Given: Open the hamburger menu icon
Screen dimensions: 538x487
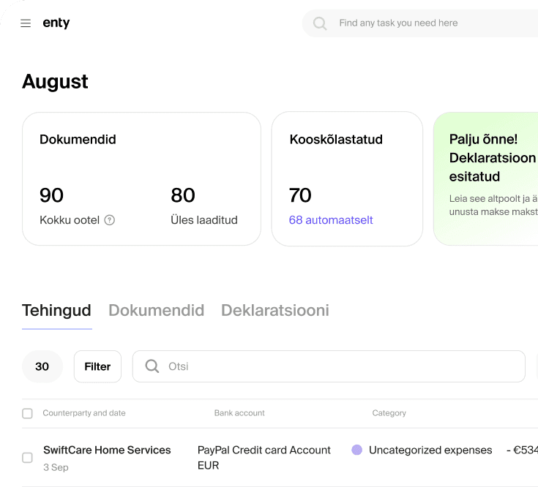Looking at the screenshot, I should (x=26, y=23).
